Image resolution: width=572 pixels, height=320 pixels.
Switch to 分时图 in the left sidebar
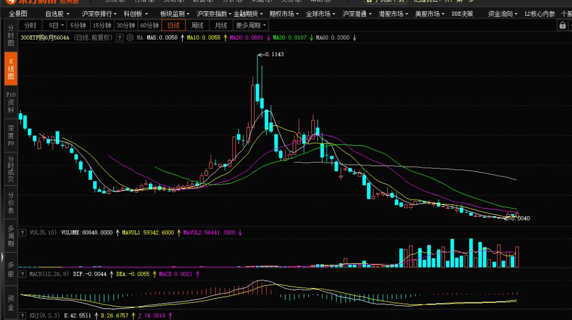coord(11,35)
